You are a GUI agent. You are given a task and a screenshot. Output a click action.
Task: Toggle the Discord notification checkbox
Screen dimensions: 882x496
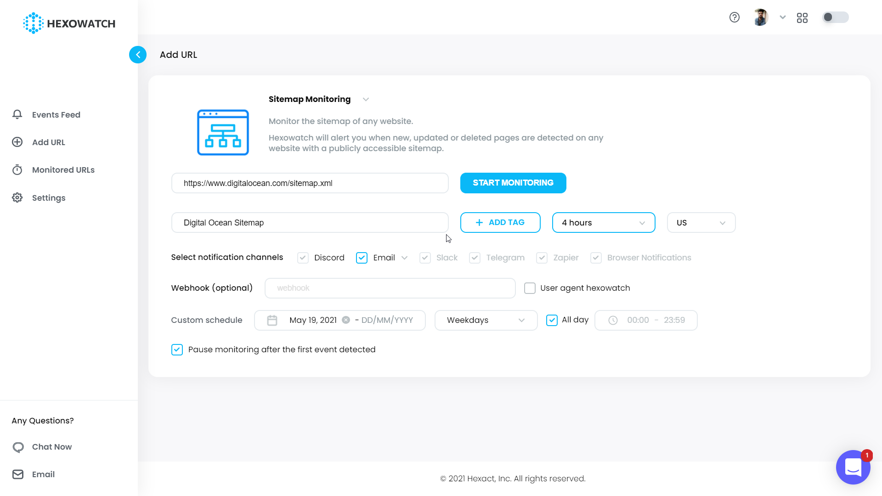click(x=303, y=258)
